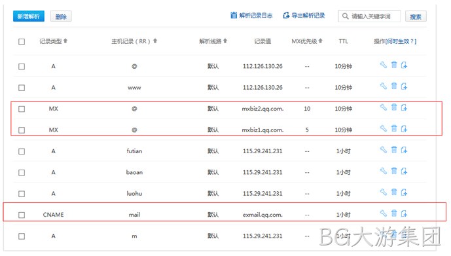Click the wrench edit icon in the www row

tap(384, 86)
